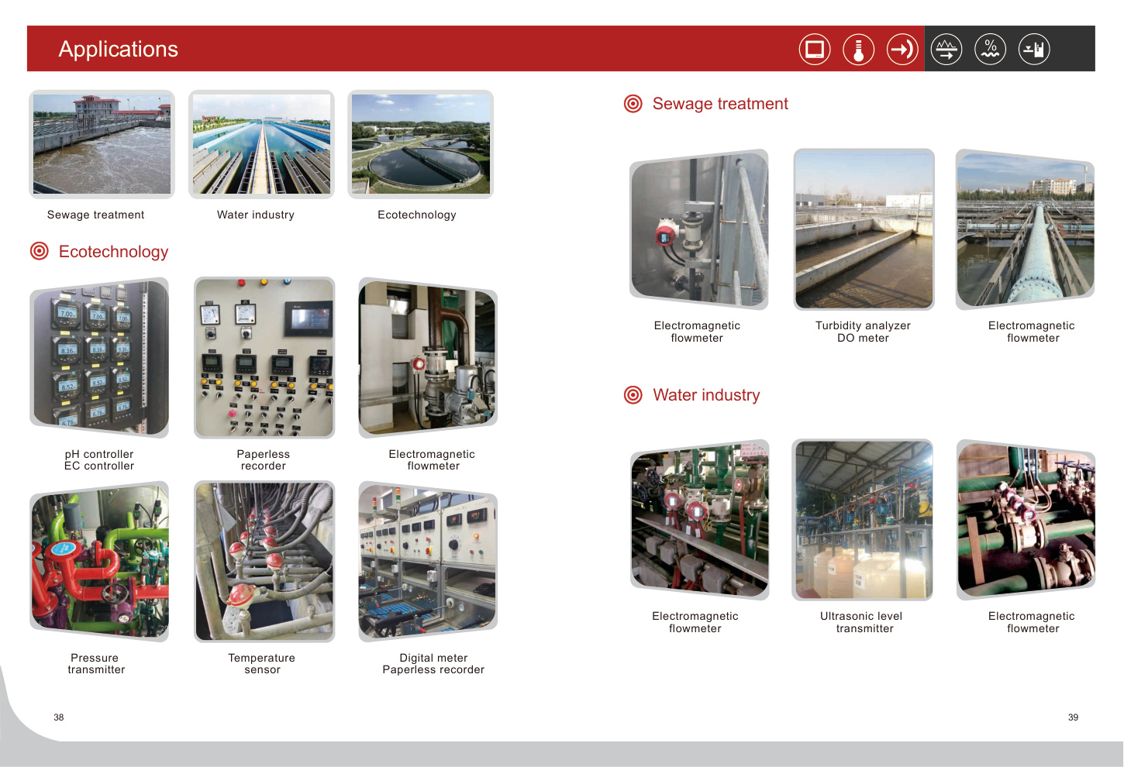Click the black Sewage treatment caption under photo
Image resolution: width=1124 pixels, height=767 pixels.
click(x=96, y=215)
